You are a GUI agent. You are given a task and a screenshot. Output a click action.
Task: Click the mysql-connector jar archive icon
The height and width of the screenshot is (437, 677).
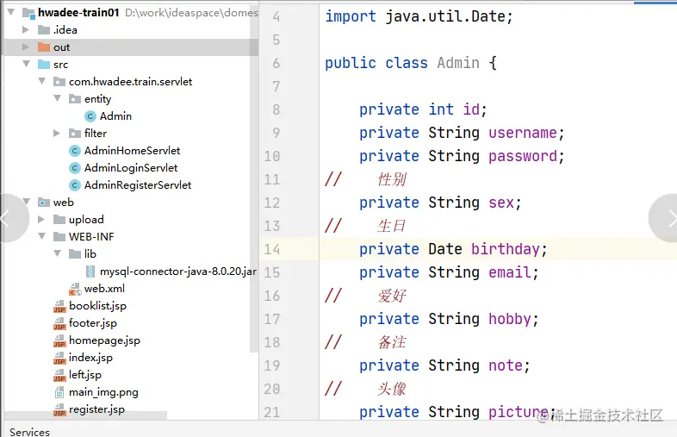point(90,272)
